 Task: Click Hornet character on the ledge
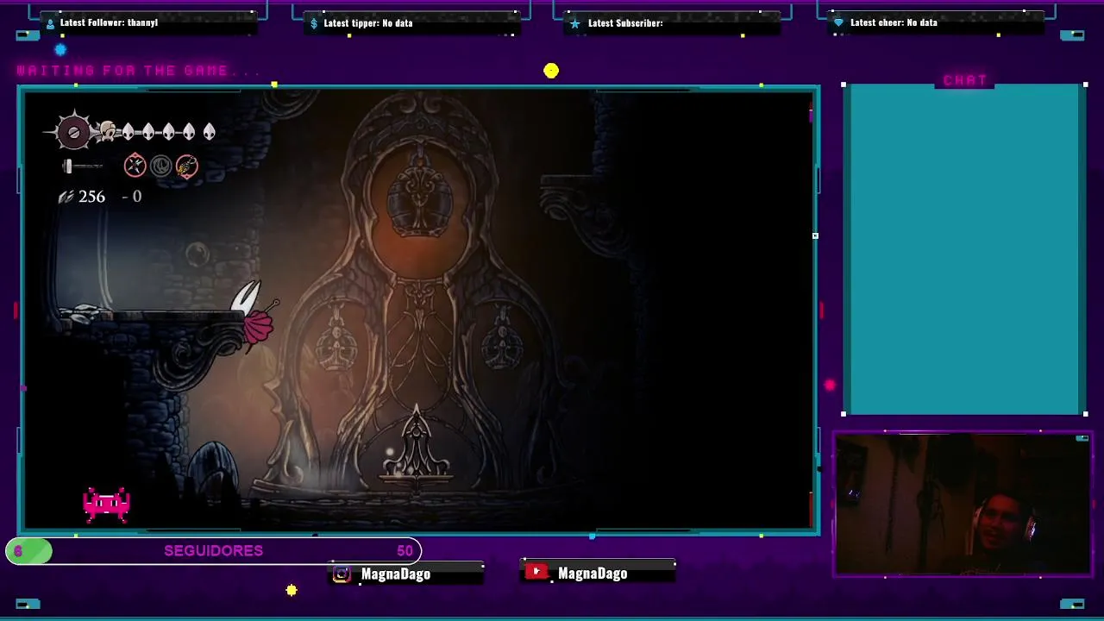tap(254, 317)
